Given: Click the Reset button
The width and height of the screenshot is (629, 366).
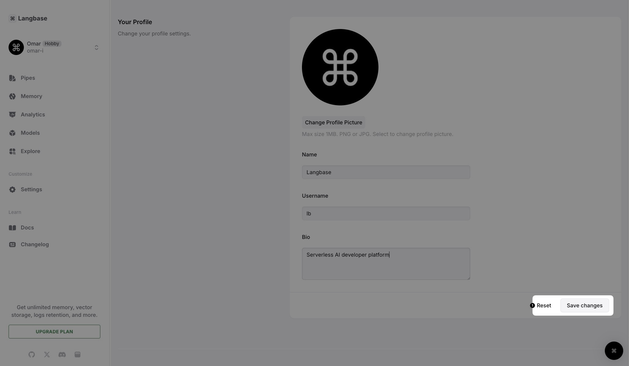Looking at the screenshot, I should (544, 306).
